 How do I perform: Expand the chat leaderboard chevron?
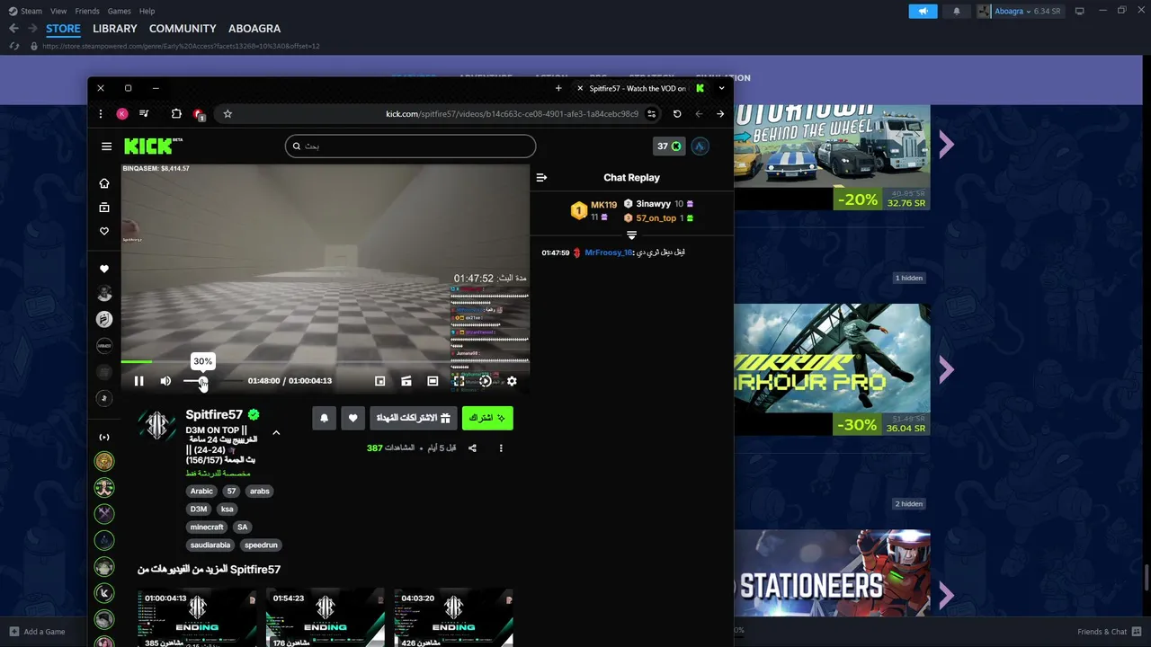631,235
